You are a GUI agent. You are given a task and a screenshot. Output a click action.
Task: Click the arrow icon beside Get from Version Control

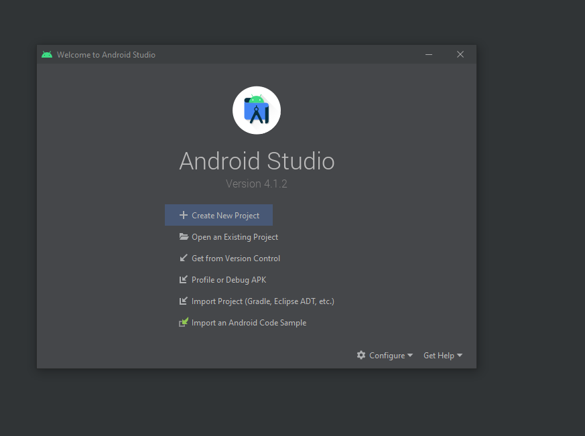click(x=184, y=259)
